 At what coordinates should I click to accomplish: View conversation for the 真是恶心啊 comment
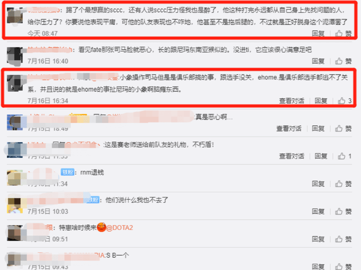[x=289, y=129]
